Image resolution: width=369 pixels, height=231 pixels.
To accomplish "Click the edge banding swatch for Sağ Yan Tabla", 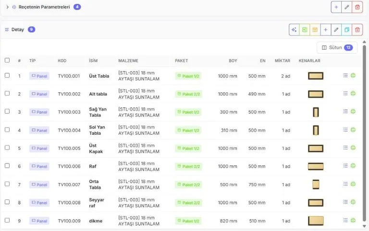I will [x=316, y=112].
